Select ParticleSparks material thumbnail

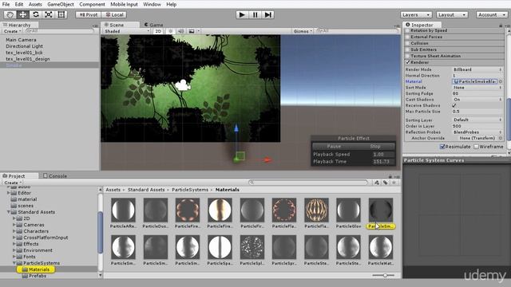click(x=220, y=247)
